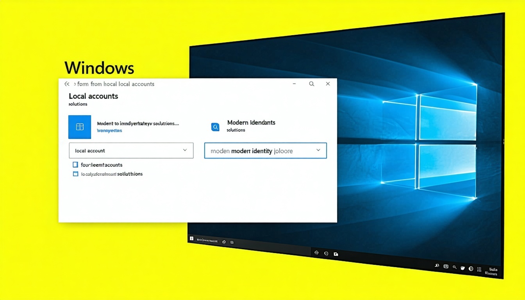Image resolution: width=525 pixels, height=300 pixels.
Task: Click blue magnifier icon beside Modern Idendants
Action: click(x=215, y=127)
